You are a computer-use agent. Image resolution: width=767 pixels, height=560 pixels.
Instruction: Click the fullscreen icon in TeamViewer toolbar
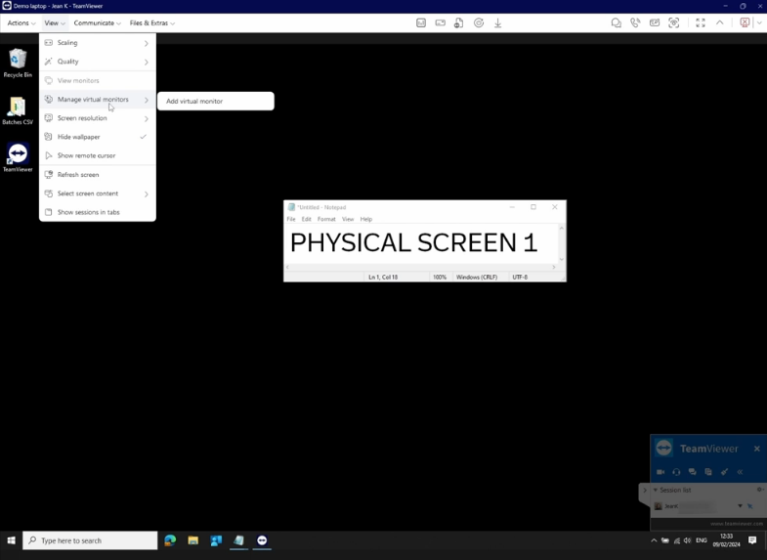point(700,22)
